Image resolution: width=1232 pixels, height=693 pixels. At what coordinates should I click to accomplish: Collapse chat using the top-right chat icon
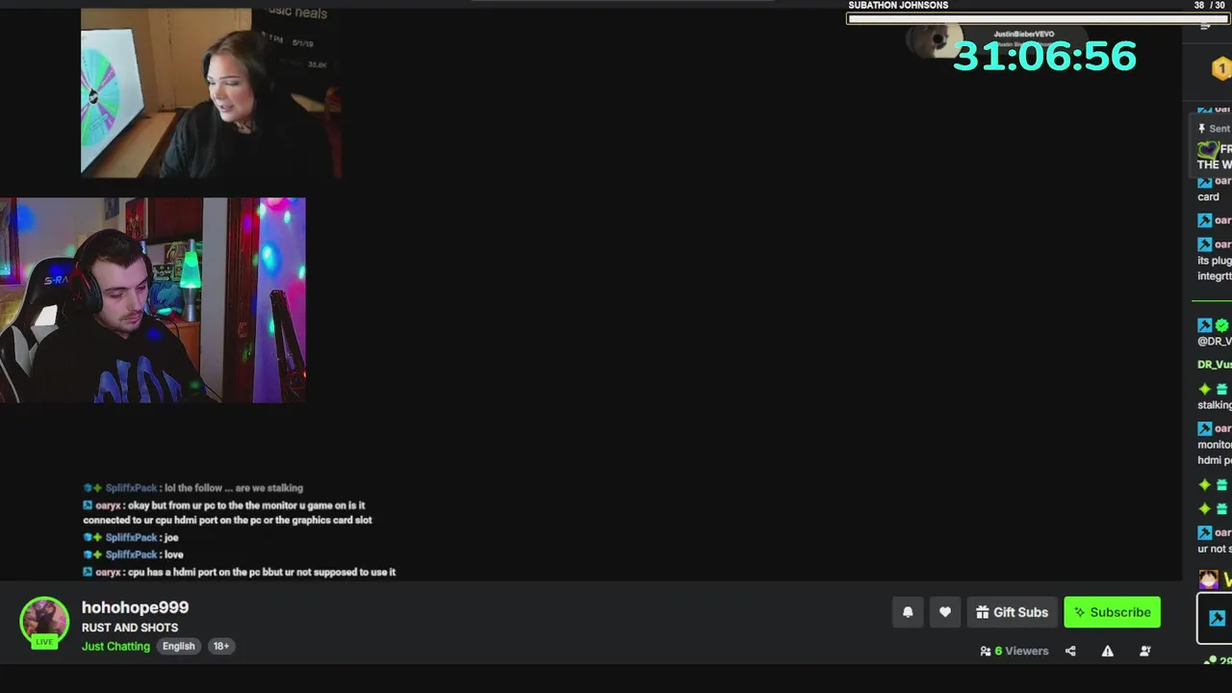tap(1206, 26)
